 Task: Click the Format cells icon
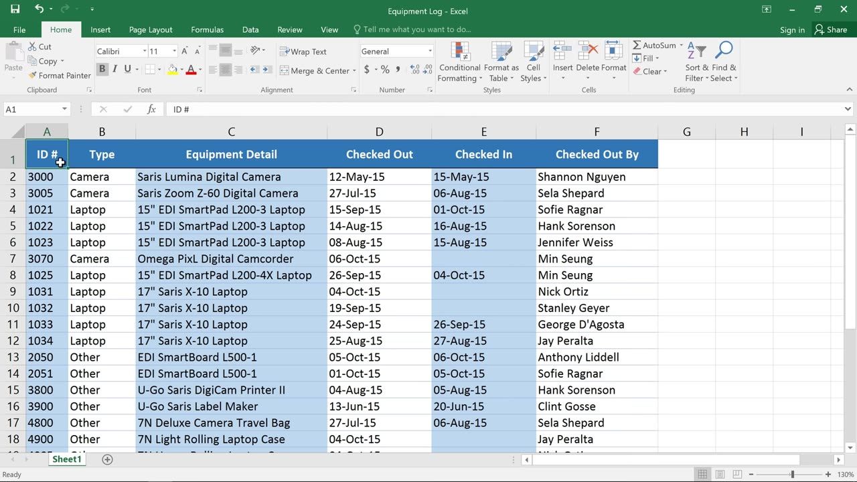(x=613, y=52)
